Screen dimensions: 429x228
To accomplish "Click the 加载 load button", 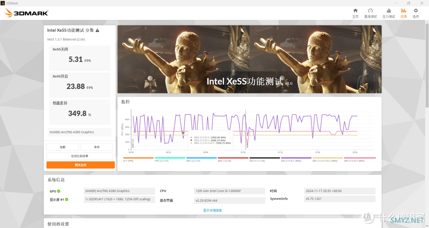I will click(63, 147).
